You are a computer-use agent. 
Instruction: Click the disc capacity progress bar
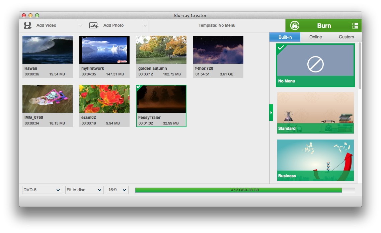pos(245,190)
